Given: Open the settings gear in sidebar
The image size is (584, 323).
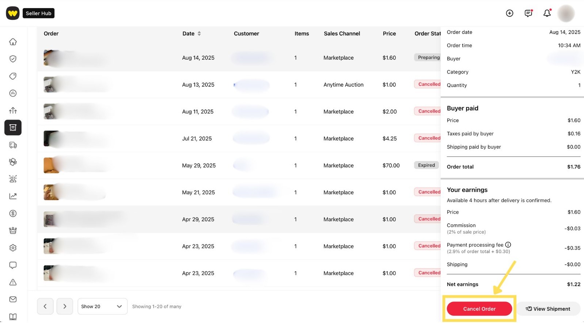Looking at the screenshot, I should (13, 248).
